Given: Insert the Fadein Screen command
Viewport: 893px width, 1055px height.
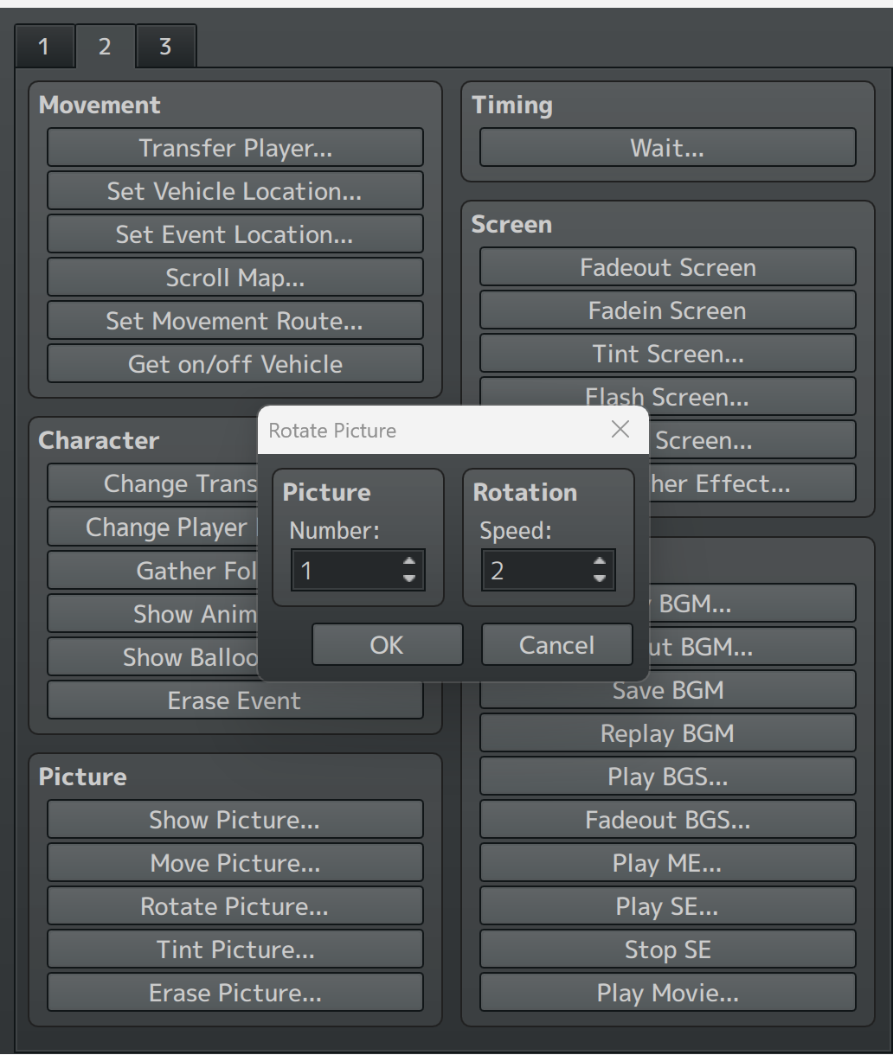Looking at the screenshot, I should pyautogui.click(x=668, y=310).
